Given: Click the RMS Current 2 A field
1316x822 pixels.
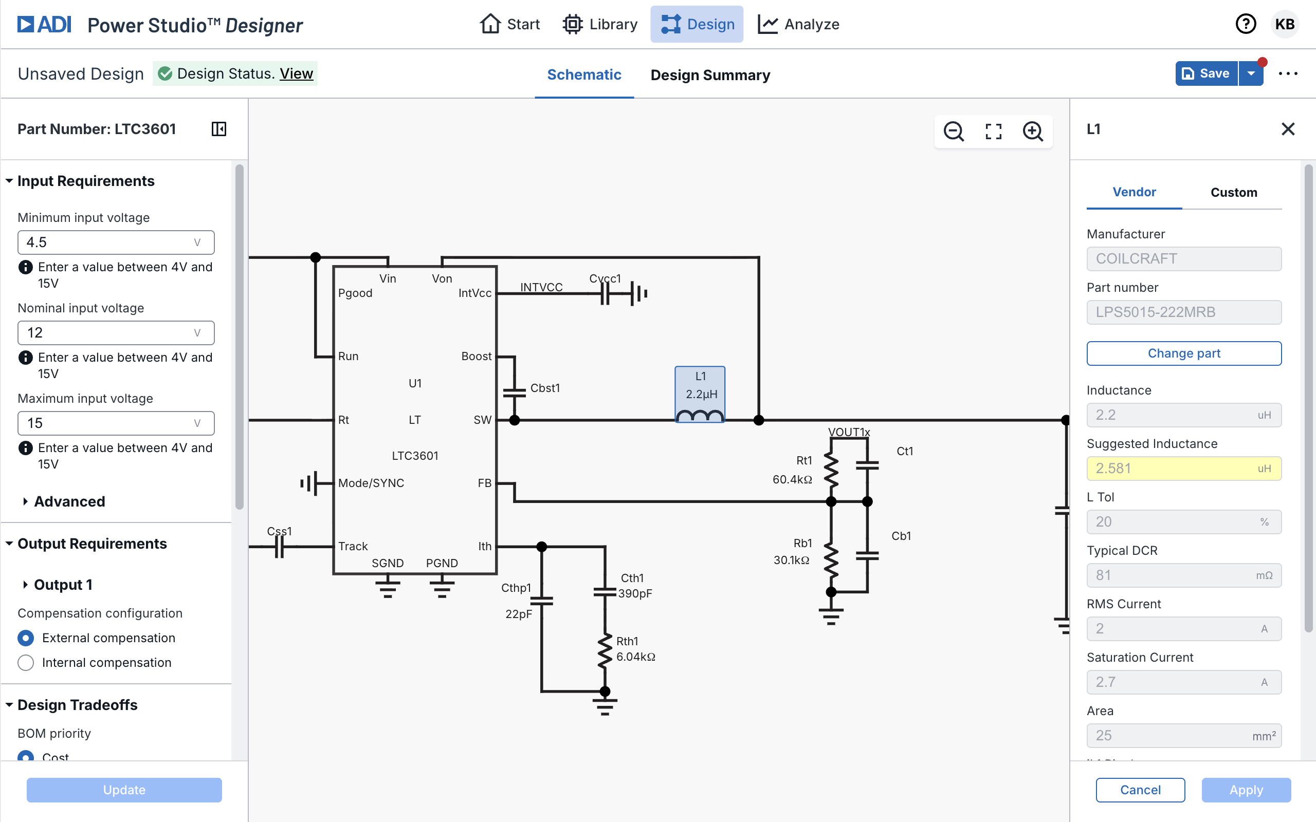Looking at the screenshot, I should (x=1184, y=629).
